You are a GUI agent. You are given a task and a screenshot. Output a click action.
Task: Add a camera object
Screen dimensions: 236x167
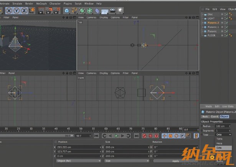pos(112,11)
